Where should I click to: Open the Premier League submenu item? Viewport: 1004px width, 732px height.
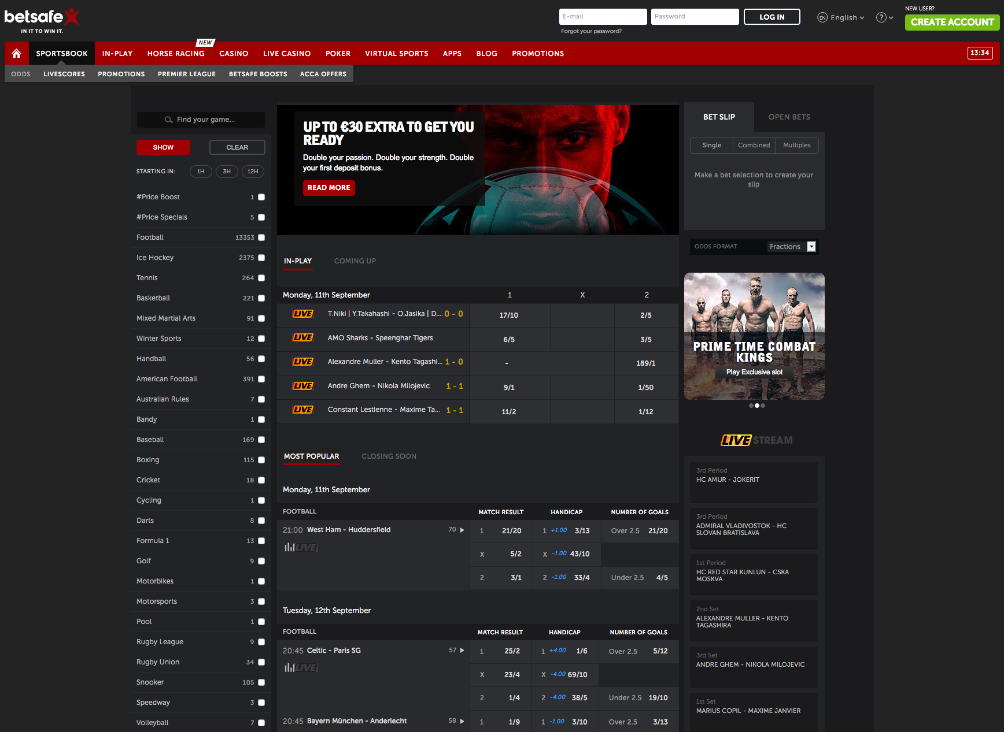point(187,74)
